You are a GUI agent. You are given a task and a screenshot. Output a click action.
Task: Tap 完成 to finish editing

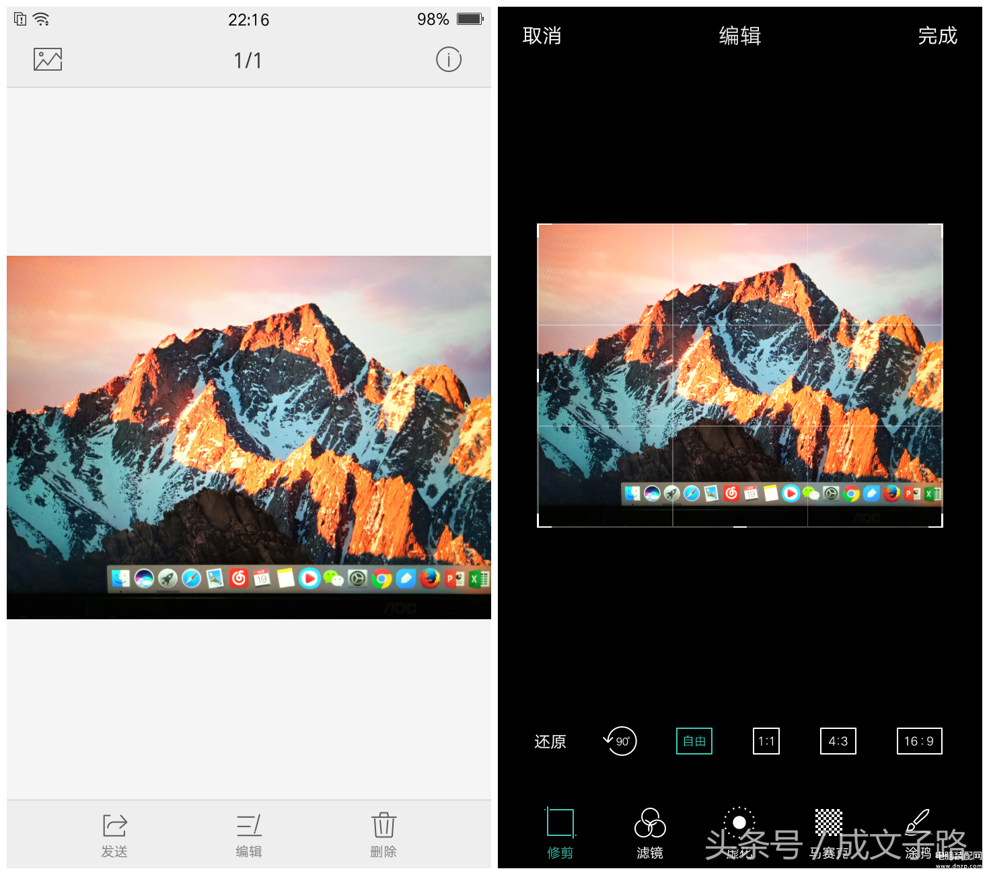point(937,36)
